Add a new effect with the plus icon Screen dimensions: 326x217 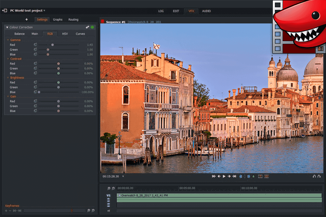tap(26, 19)
